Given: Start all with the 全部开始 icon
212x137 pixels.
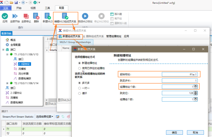Looking at the screenshot, I should point(15,16).
